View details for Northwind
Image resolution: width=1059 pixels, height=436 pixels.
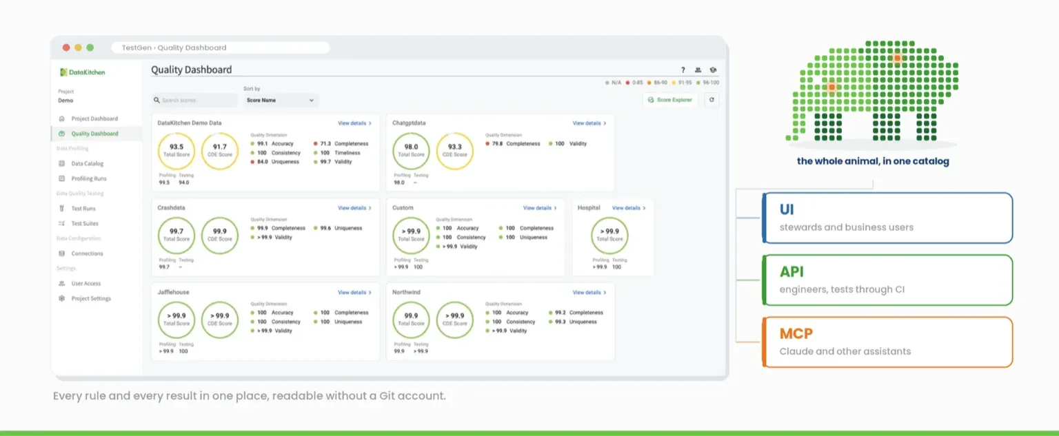tap(589, 293)
